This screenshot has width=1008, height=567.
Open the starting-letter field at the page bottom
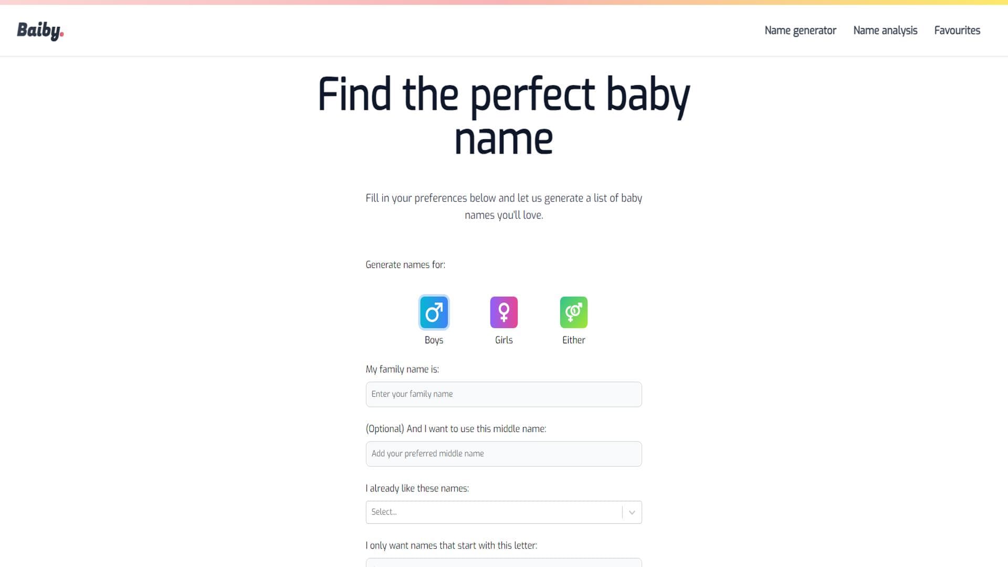(503, 563)
